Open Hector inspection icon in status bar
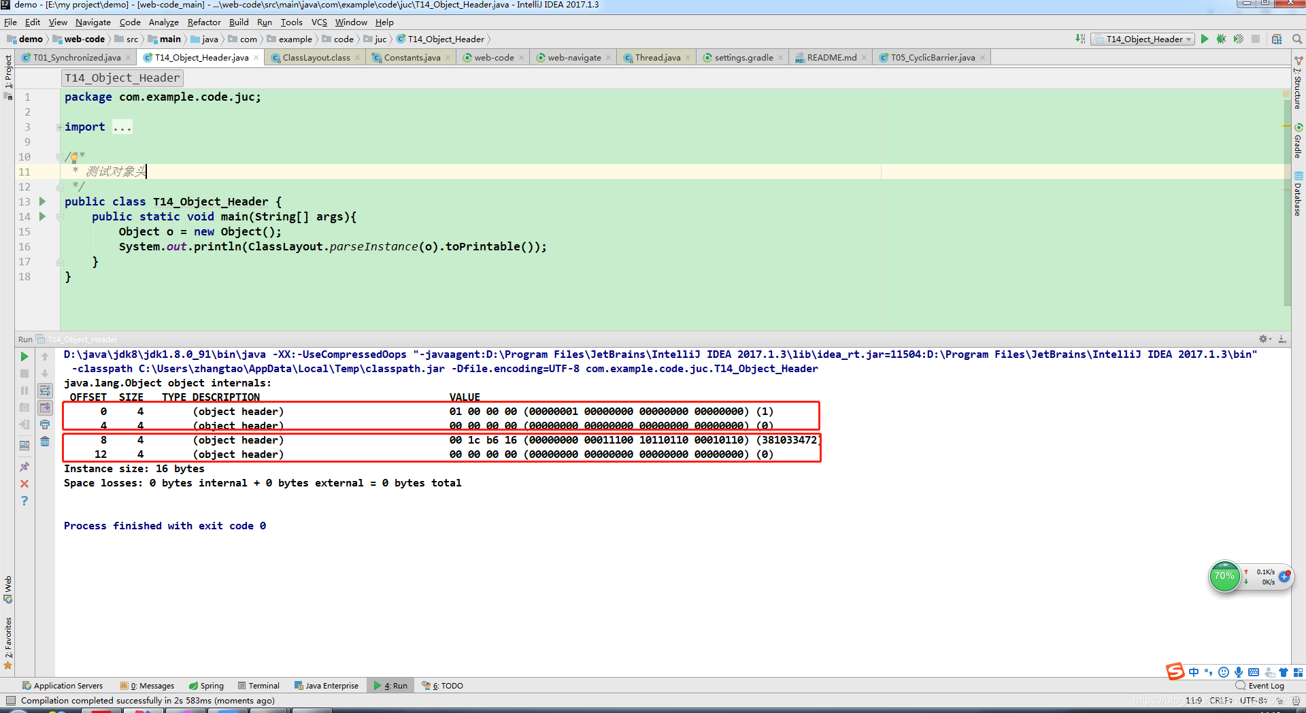The height and width of the screenshot is (713, 1306). (1295, 700)
